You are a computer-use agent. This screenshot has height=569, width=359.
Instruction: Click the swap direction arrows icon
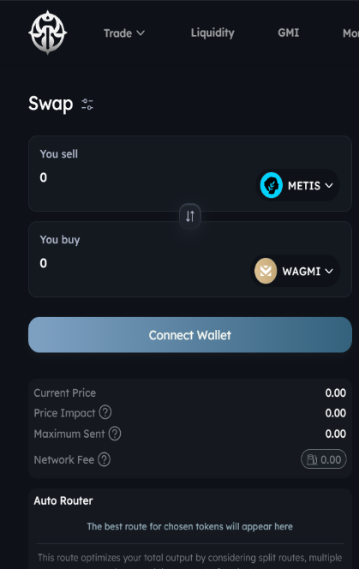190,216
